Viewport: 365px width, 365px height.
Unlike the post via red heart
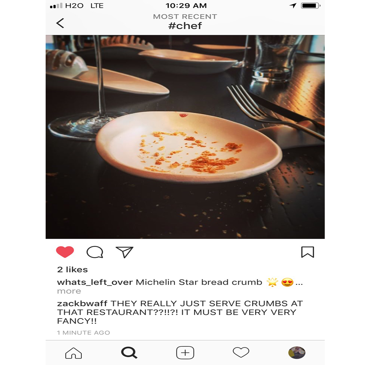(65, 252)
